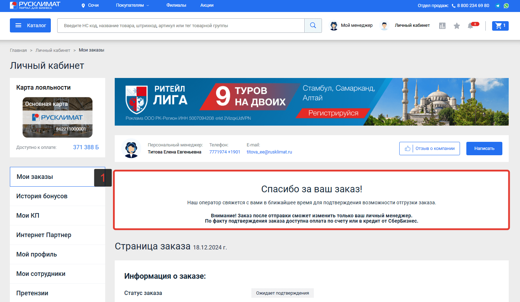Image resolution: width=520 pixels, height=302 pixels.
Task: Click the Ожидает подтверждения status badge
Action: coord(282,293)
